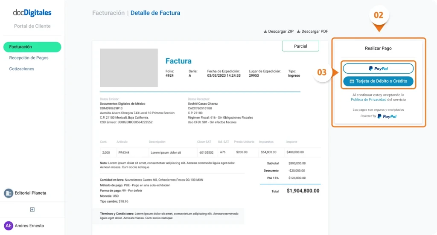
Task: Click the Editorial Planeta label
Action: coord(30,193)
